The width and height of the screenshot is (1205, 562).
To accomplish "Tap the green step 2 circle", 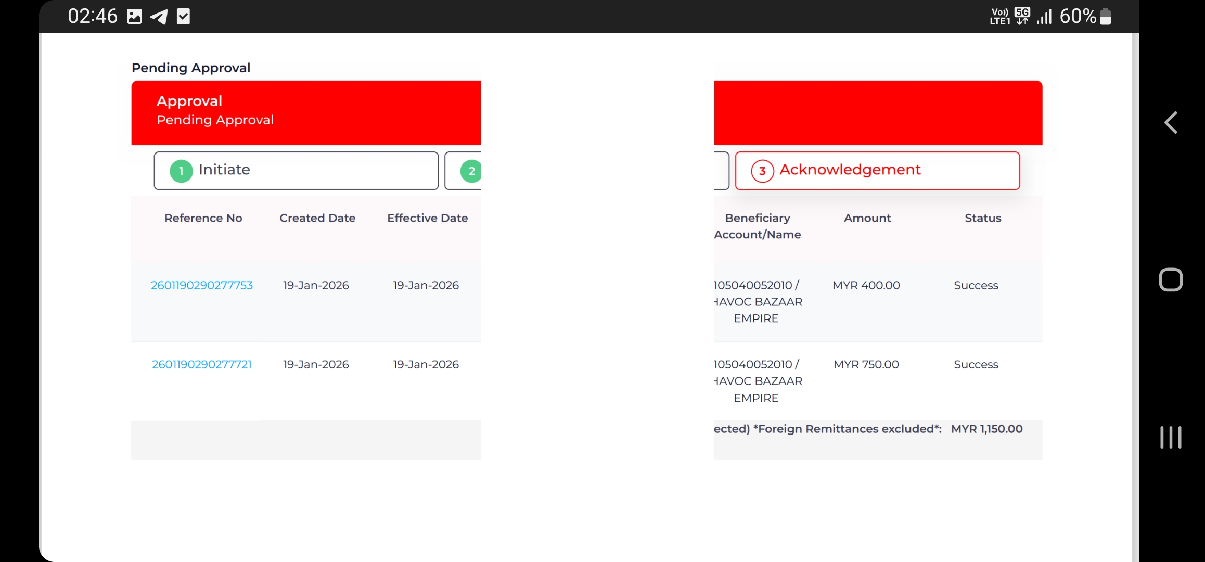I will point(471,171).
